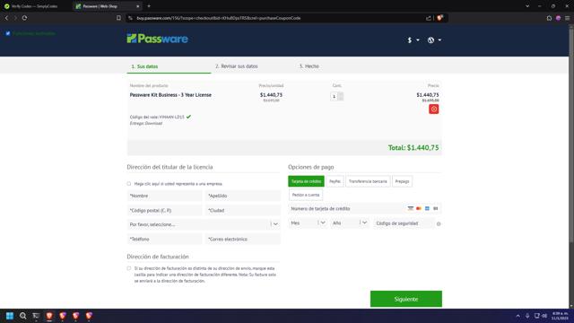The width and height of the screenshot is (574, 323).
Task: Click the Correo electrónico input field
Action: pos(243,240)
